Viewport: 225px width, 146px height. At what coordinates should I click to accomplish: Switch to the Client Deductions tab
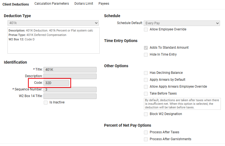[15, 4]
